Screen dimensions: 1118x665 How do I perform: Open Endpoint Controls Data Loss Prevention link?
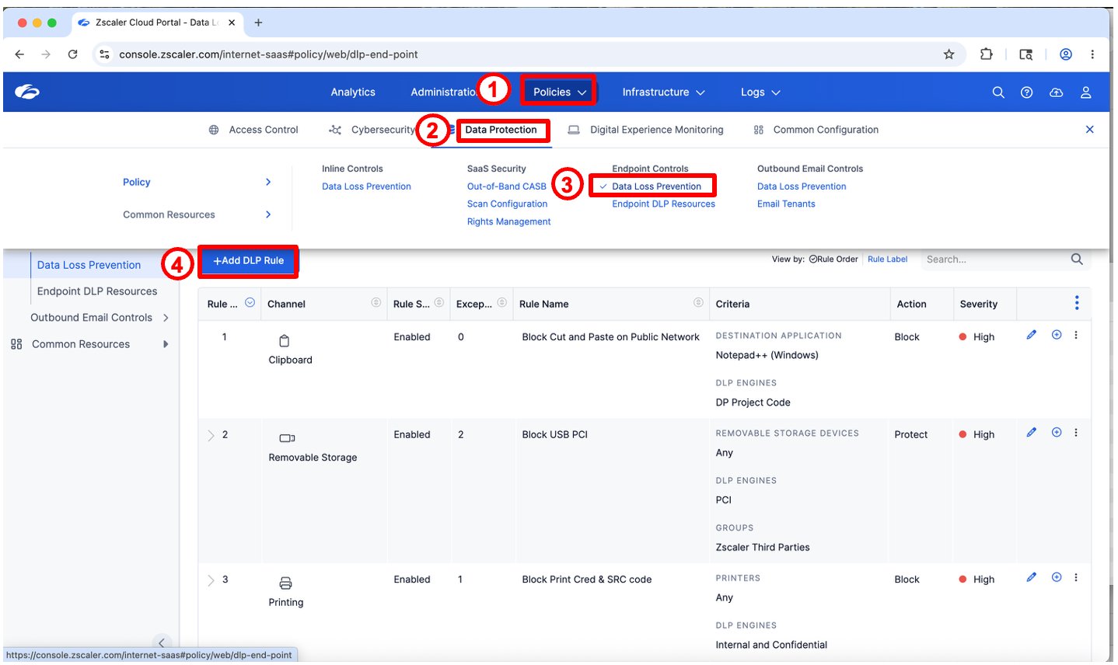pos(656,186)
